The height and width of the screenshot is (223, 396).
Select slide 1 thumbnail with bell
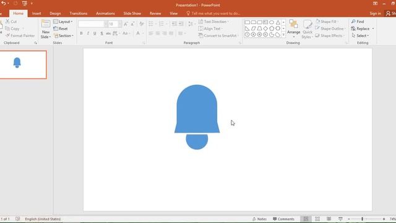click(23, 64)
